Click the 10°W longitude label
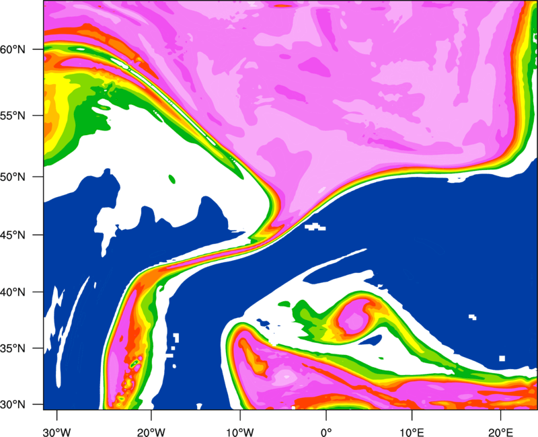Image resolution: width=538 pixels, height=437 pixels. [x=240, y=432]
